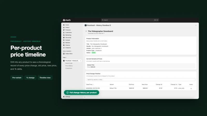Click the Shopify logo
The height and width of the screenshot is (116, 207).
coord(67,20)
